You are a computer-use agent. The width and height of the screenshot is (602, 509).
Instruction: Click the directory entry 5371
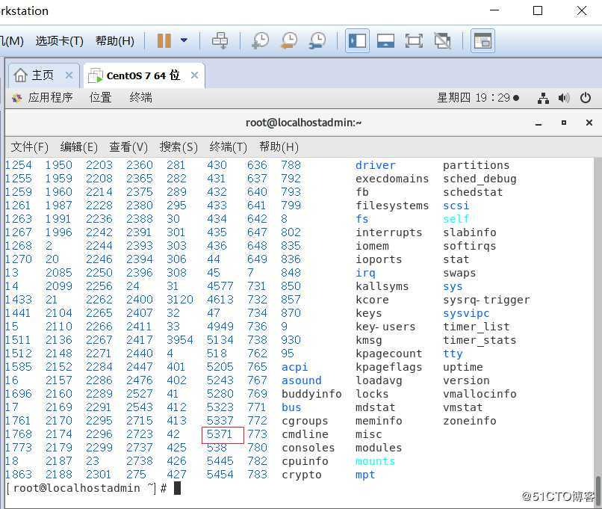220,434
